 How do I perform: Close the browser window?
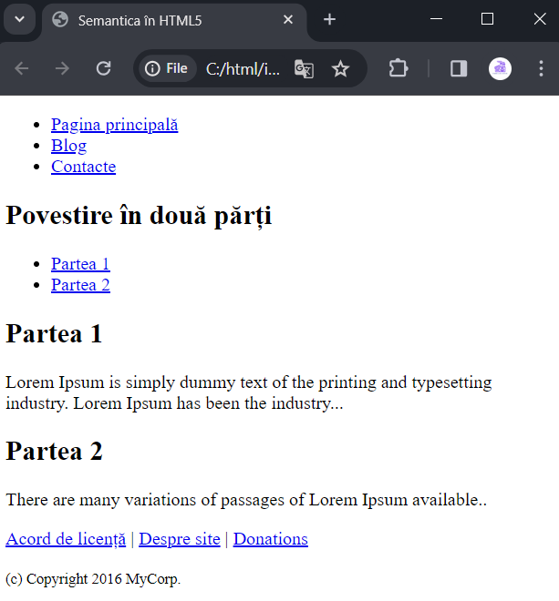[x=540, y=19]
